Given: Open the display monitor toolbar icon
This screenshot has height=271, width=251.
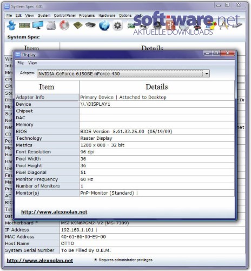Looking at the screenshot, I should (38, 25).
